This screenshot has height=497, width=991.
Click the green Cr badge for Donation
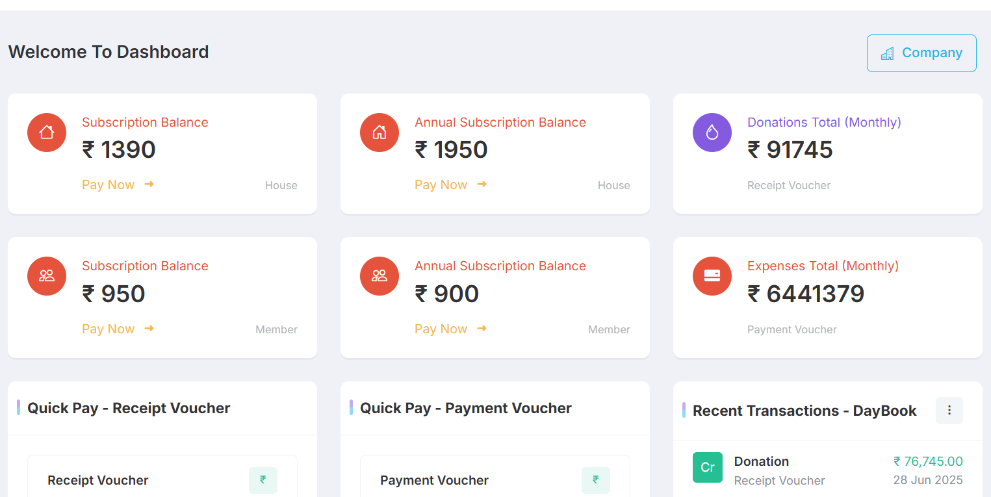click(x=708, y=468)
